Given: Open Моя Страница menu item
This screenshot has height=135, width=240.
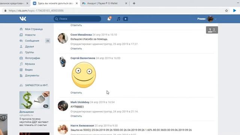Looking at the screenshot, I should point(34,29).
